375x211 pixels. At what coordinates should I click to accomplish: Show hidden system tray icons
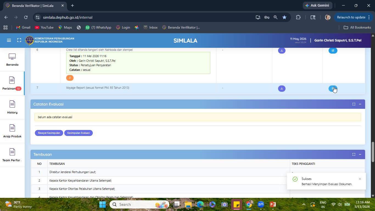[x=304, y=204]
